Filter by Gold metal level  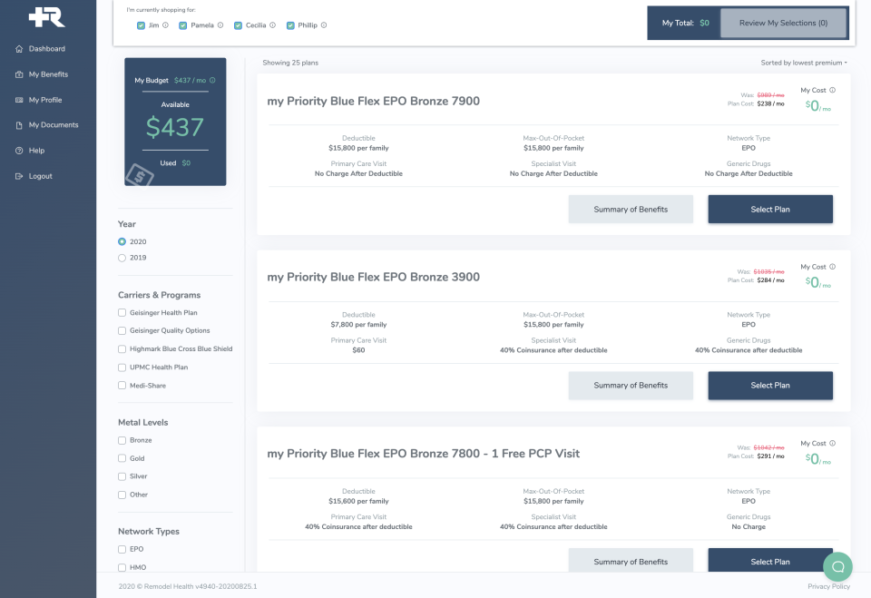click(x=122, y=458)
